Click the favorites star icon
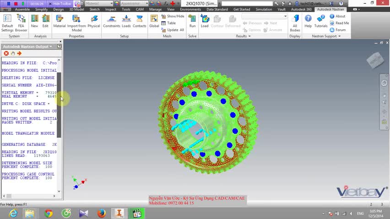The height and width of the screenshot is (219, 390). (290, 4)
